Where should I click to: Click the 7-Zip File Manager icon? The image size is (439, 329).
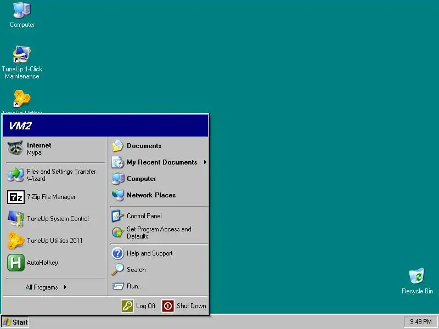16,197
